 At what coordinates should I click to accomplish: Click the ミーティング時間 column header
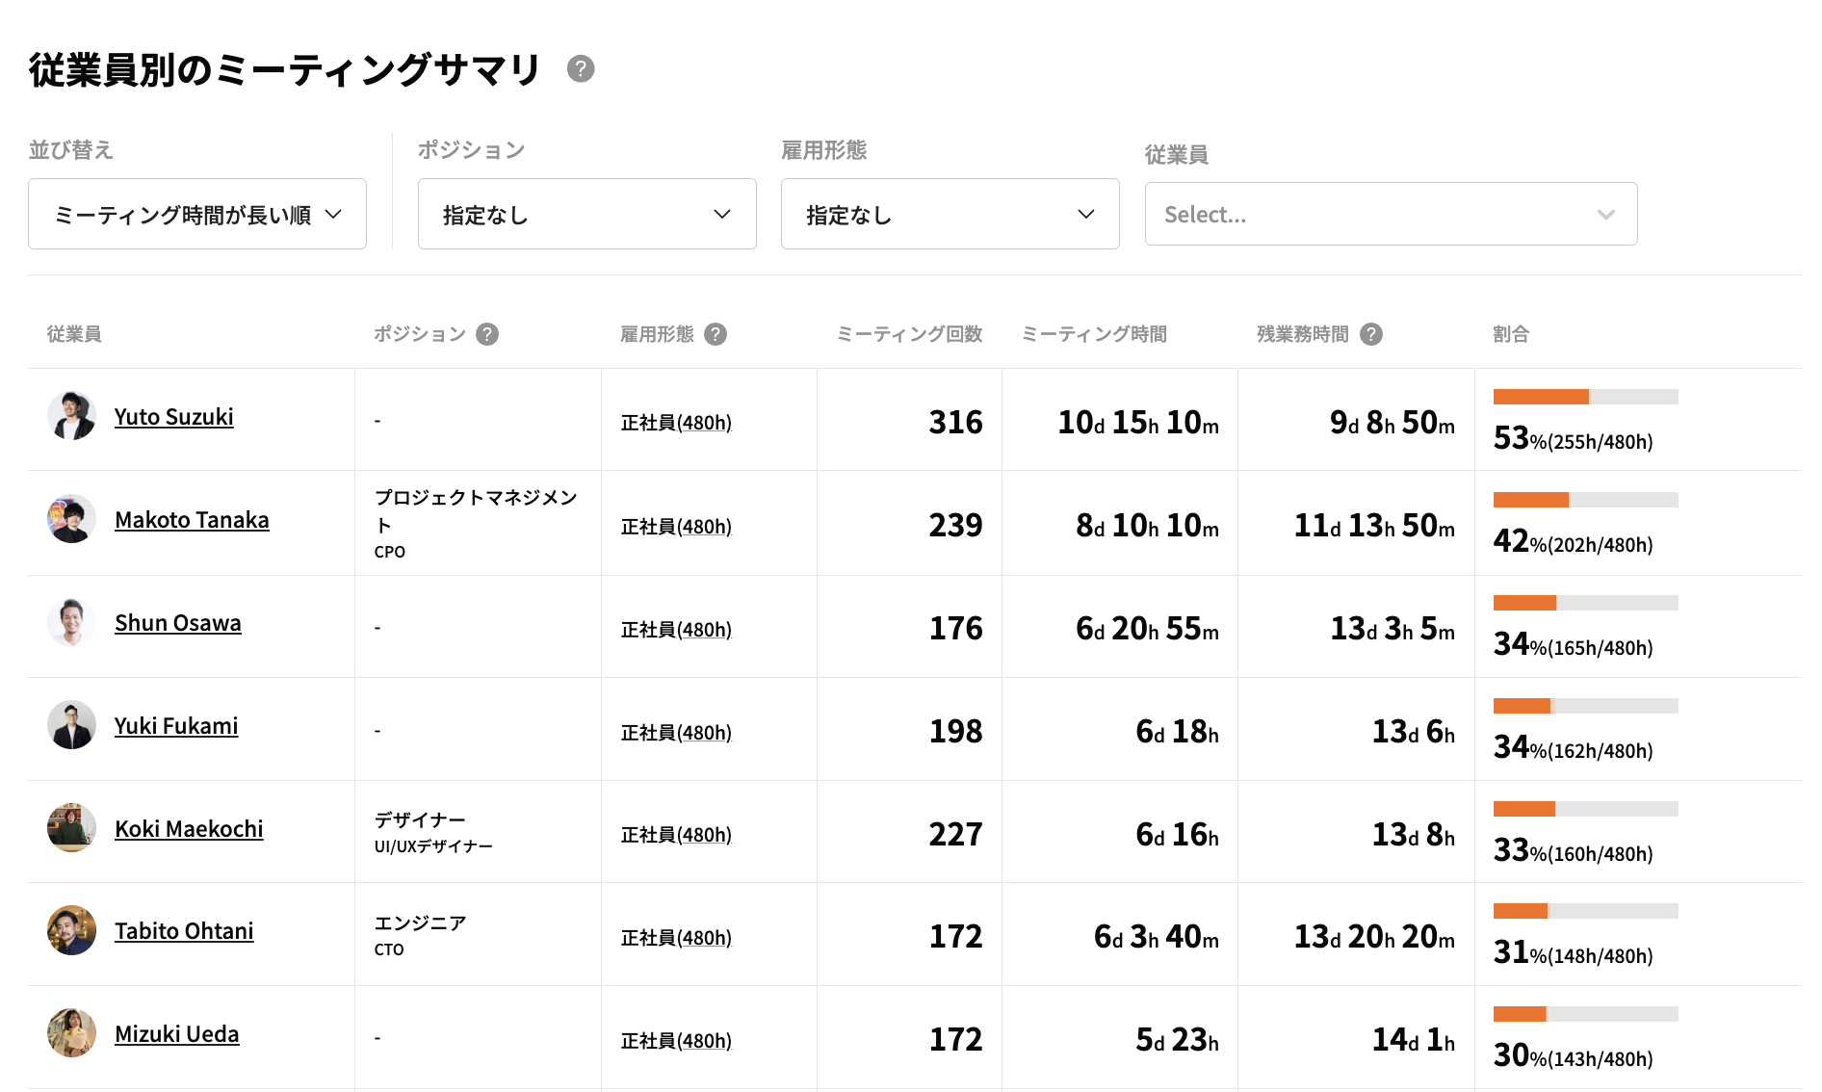(x=1093, y=334)
